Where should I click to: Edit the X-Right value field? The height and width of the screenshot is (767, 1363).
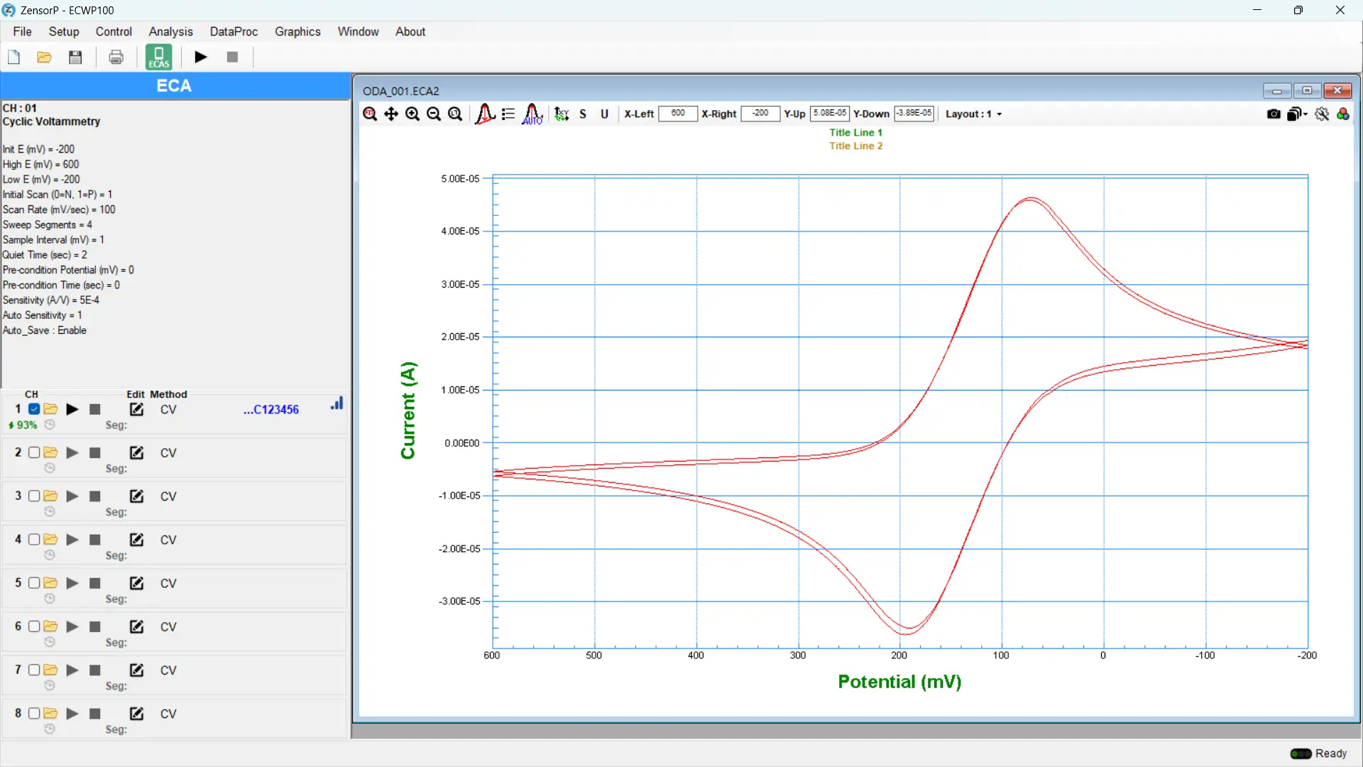click(x=760, y=114)
